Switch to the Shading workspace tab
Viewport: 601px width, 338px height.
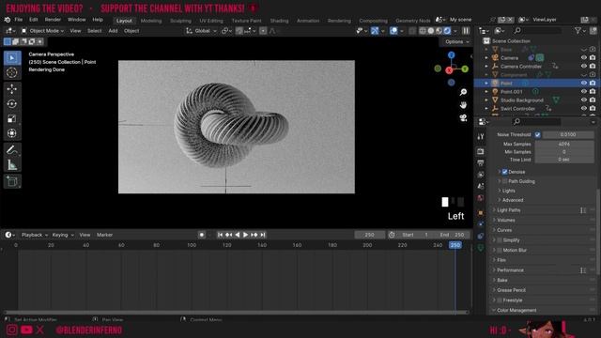(x=279, y=21)
